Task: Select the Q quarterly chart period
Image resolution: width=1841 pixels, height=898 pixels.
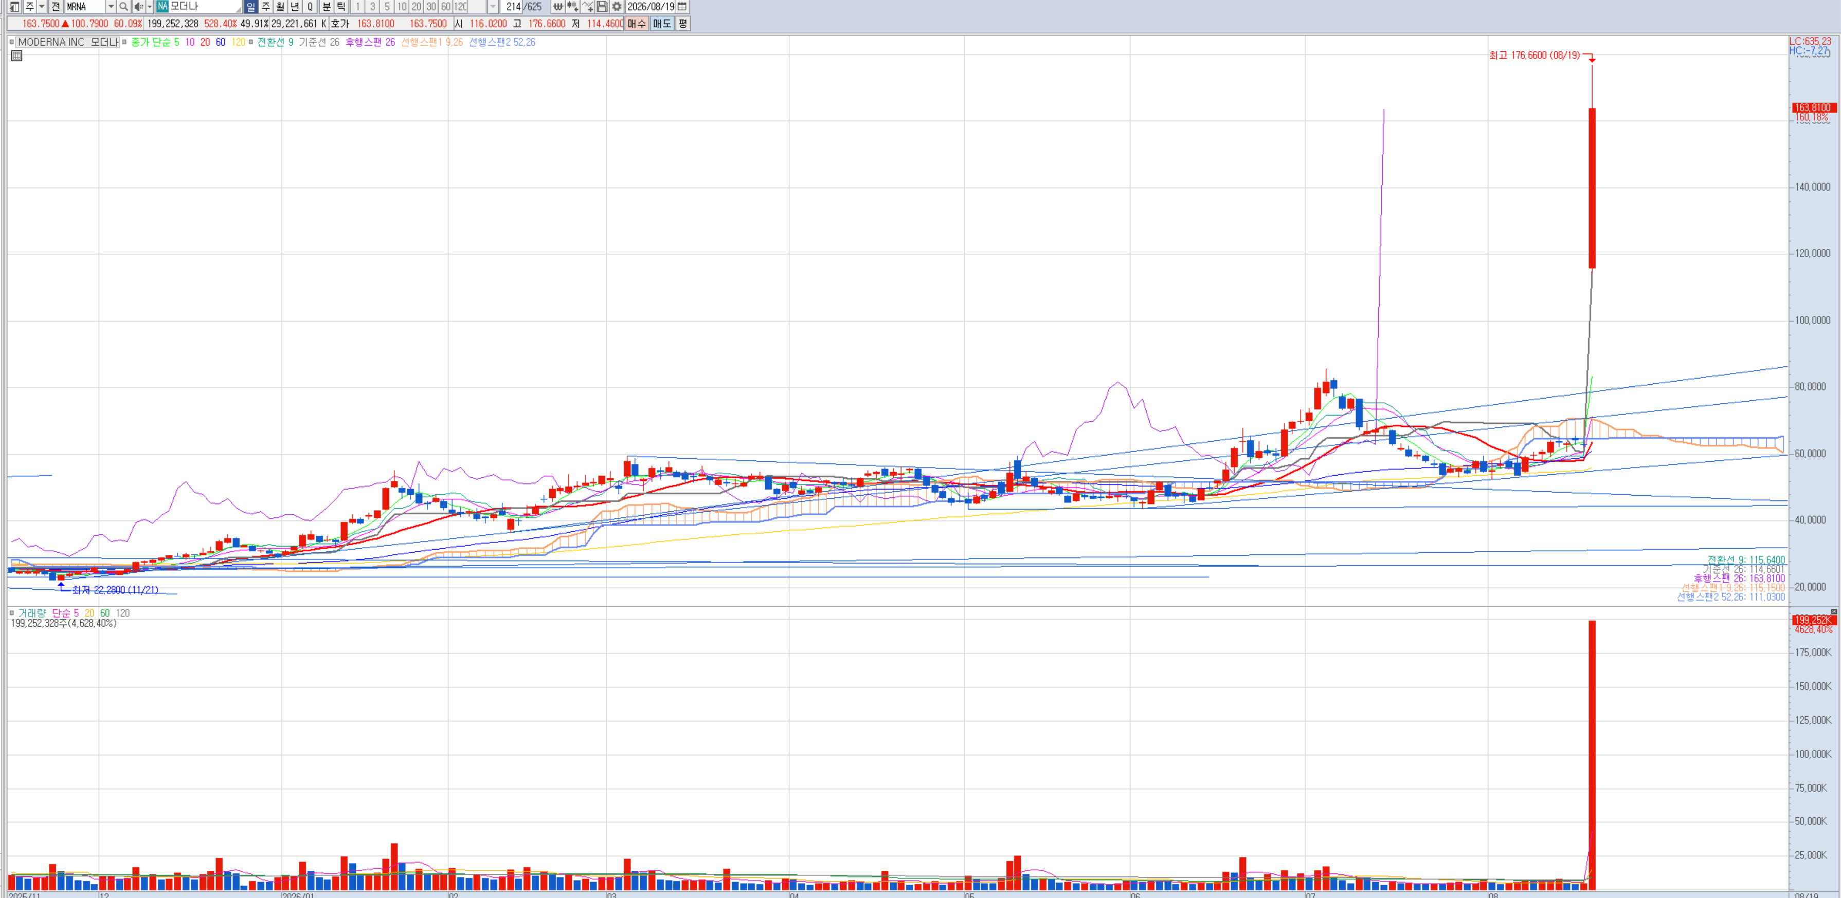Action: pyautogui.click(x=310, y=7)
